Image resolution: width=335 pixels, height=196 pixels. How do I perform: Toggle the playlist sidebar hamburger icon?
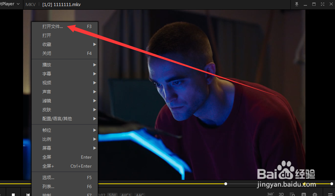(330, 194)
